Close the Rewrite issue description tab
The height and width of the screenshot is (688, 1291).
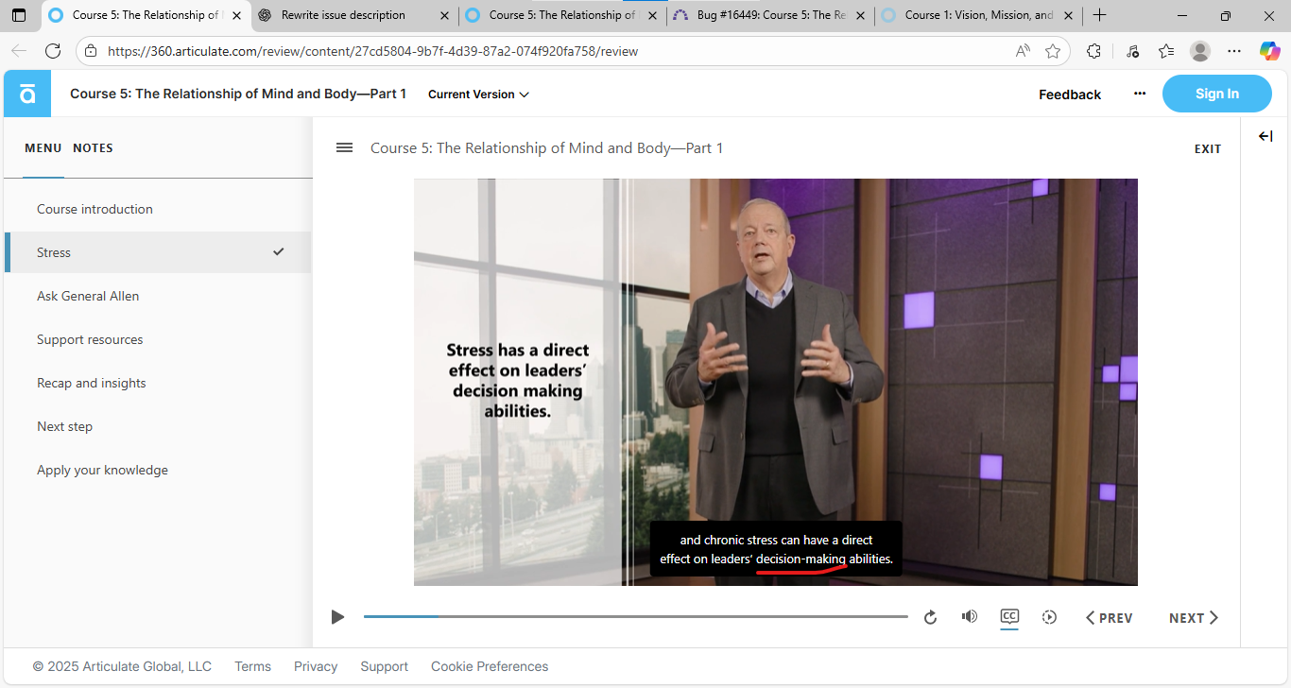coord(445,15)
